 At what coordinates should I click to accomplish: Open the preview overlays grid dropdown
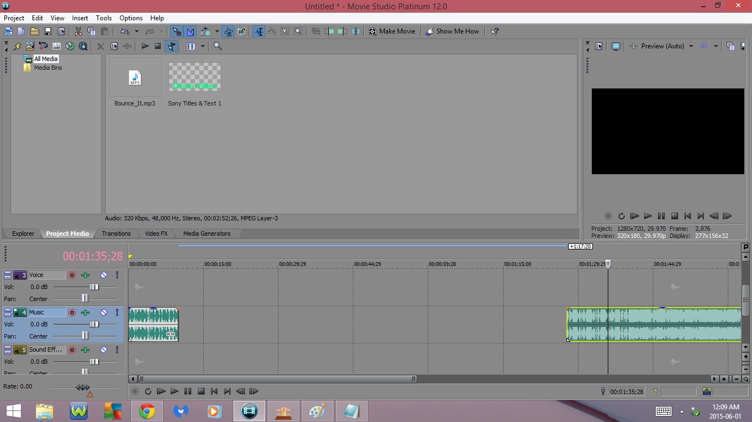[x=716, y=46]
